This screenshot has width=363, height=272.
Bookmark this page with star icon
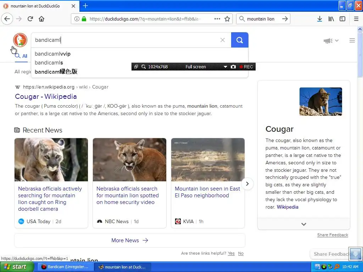tap(227, 19)
